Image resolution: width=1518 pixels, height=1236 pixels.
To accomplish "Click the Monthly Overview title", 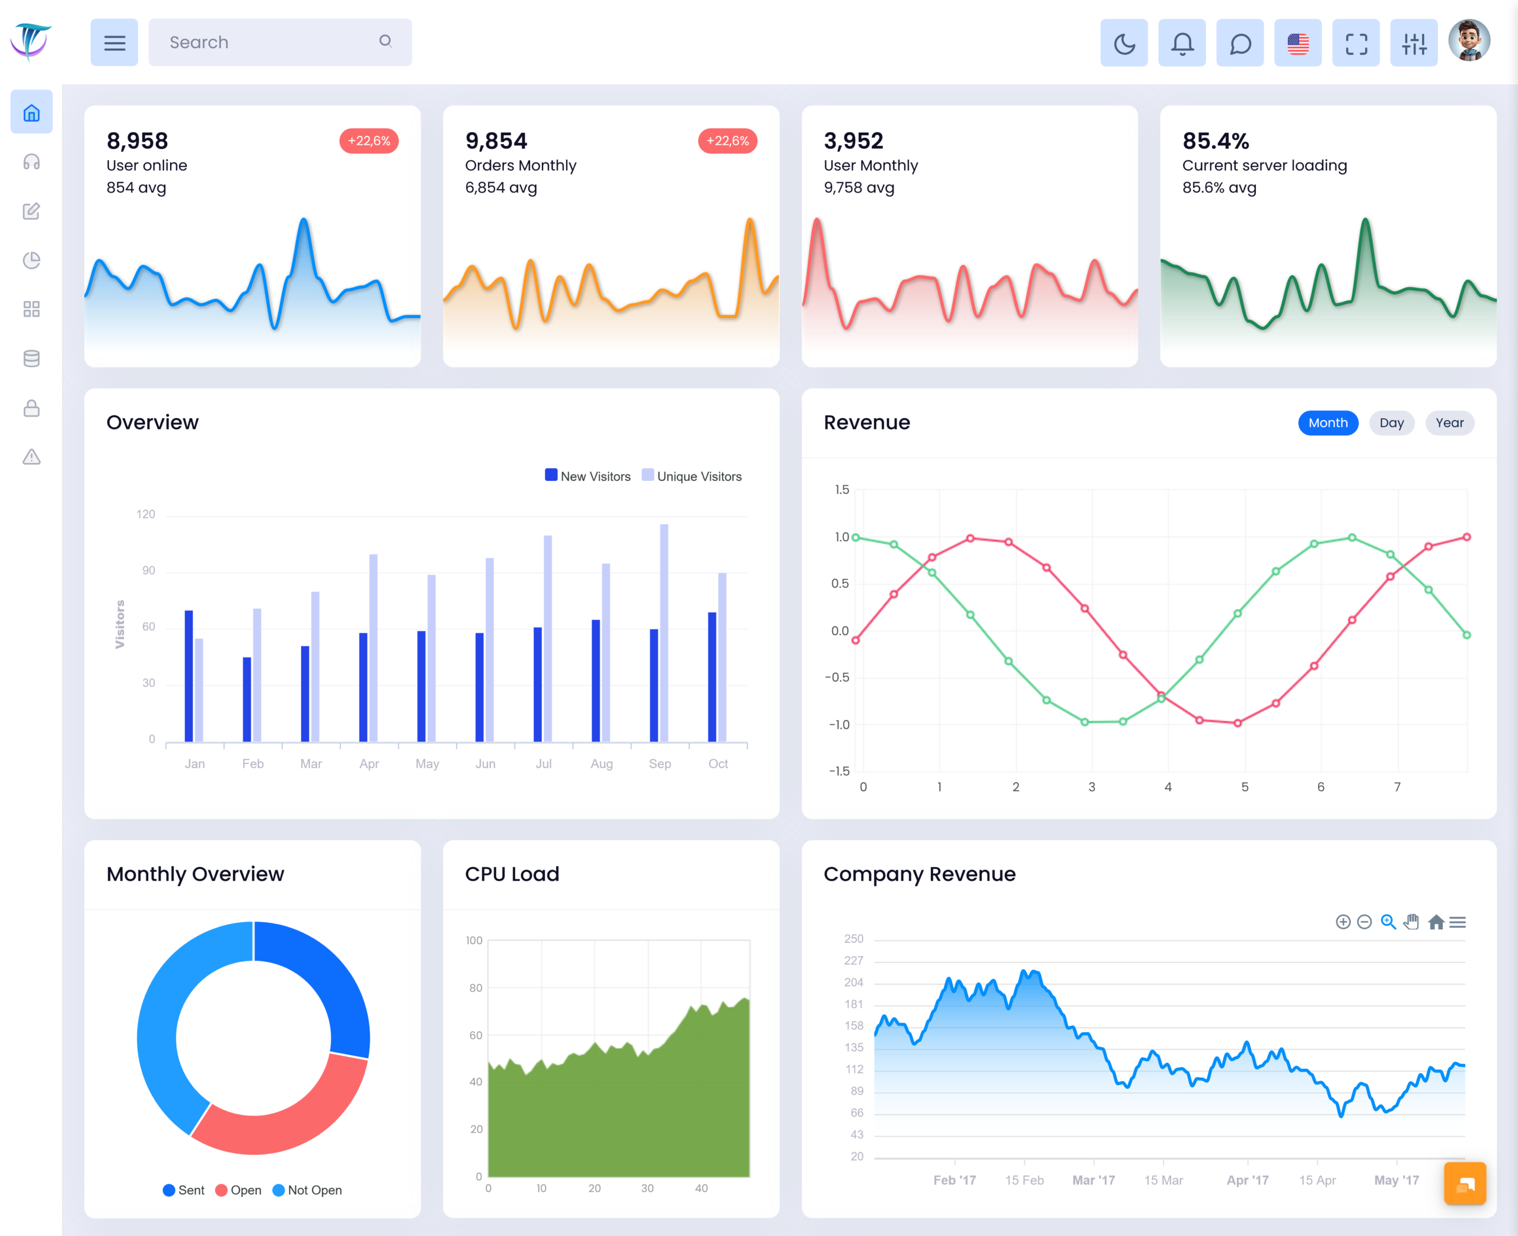I will click(195, 874).
